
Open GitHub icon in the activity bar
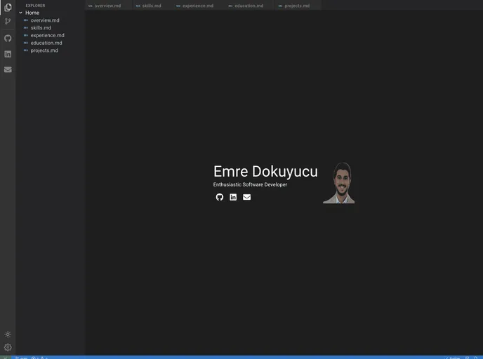(x=8, y=39)
